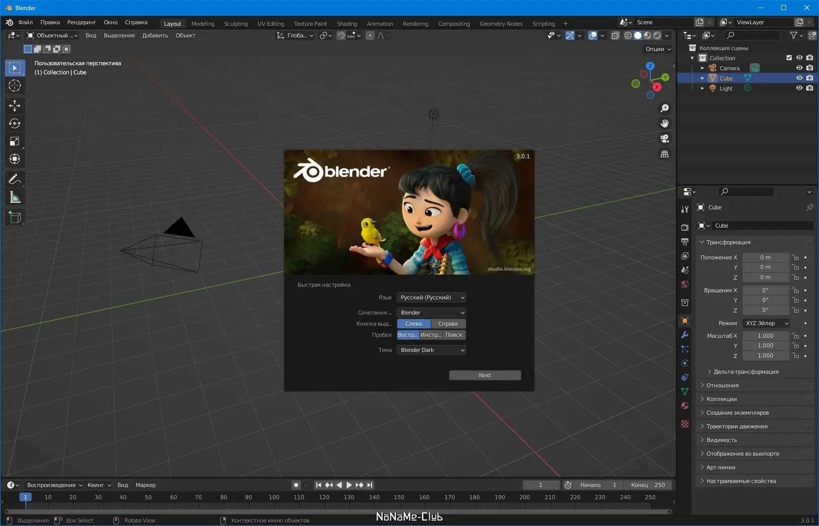Collapse the 'Трансформация' panel

point(728,242)
